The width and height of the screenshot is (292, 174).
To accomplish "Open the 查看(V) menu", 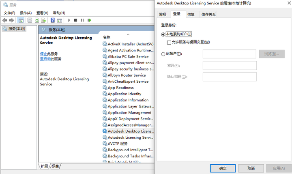I will pos(42,13).
